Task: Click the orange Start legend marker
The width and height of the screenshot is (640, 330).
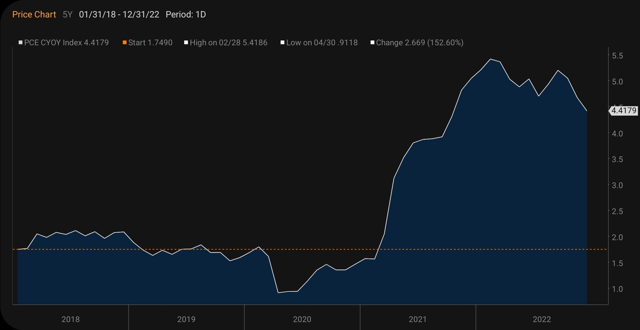Action: point(125,42)
